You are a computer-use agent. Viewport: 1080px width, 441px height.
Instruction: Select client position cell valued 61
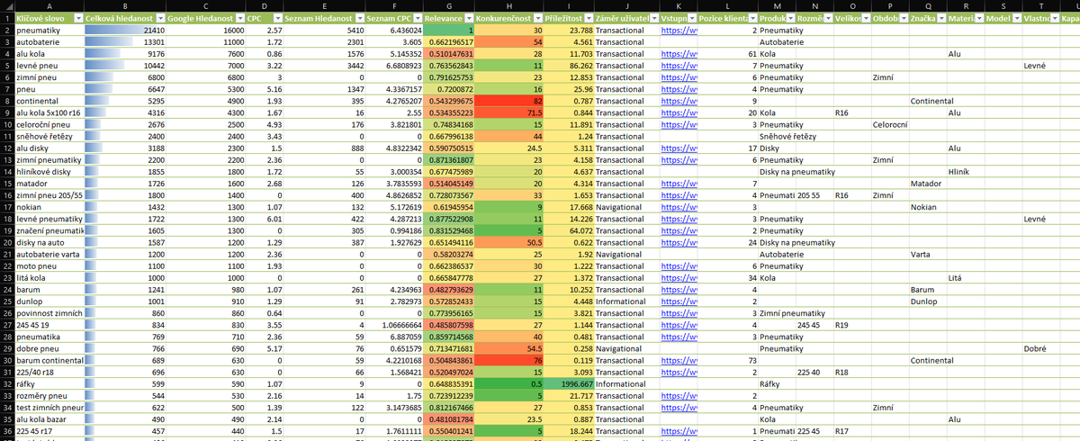click(x=729, y=54)
